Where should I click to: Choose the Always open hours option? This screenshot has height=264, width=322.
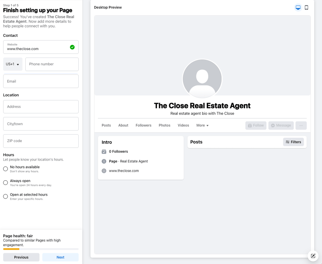tap(5, 182)
